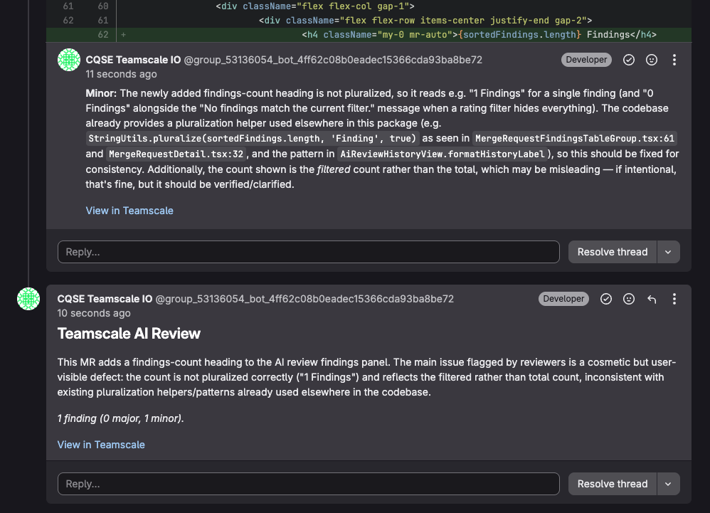Focus Reply field under Teamscale AI Review comment
The height and width of the screenshot is (513, 710).
(x=308, y=484)
